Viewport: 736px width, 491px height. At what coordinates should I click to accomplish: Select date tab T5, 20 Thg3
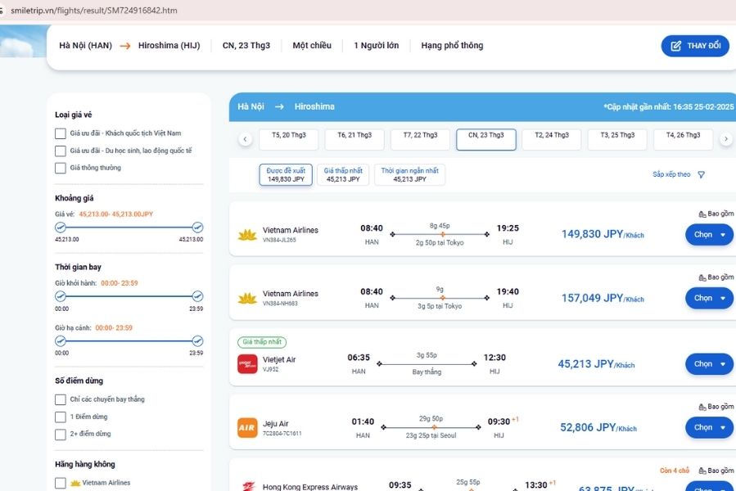(289, 139)
